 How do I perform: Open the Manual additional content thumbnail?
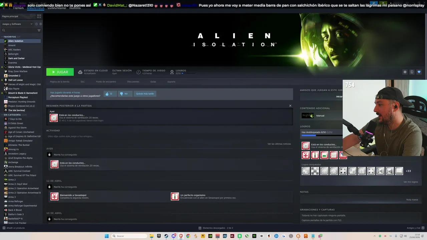click(x=308, y=116)
